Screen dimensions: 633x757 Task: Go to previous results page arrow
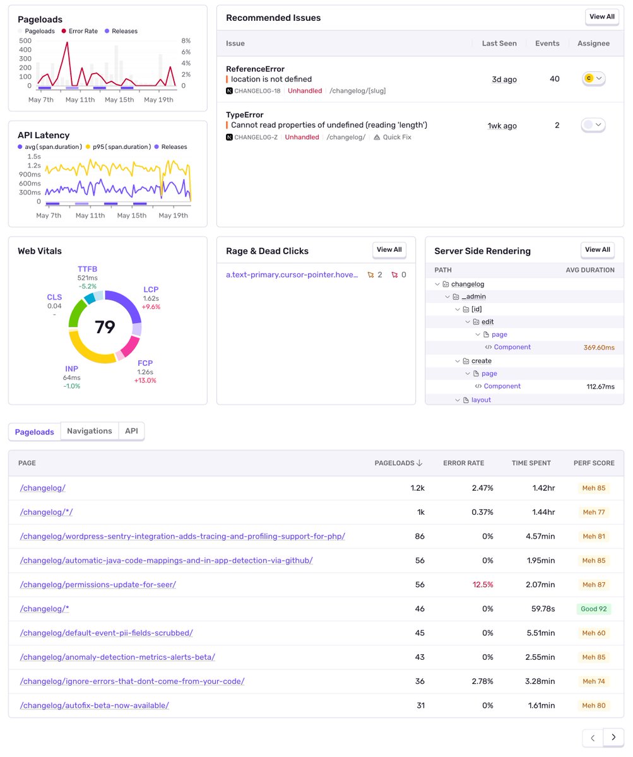[x=593, y=737]
